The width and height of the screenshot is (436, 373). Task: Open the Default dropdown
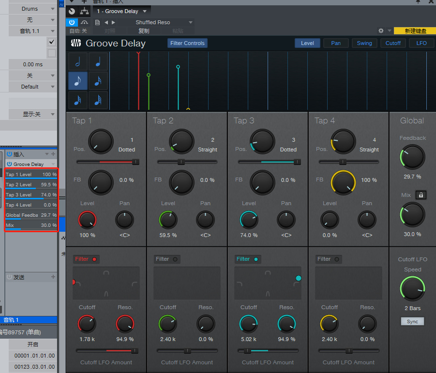[x=32, y=87]
